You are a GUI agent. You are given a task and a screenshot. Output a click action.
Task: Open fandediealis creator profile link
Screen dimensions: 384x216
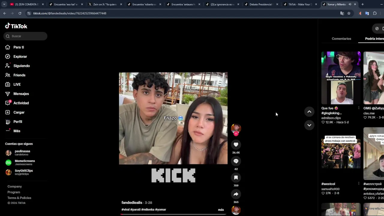[132, 202]
